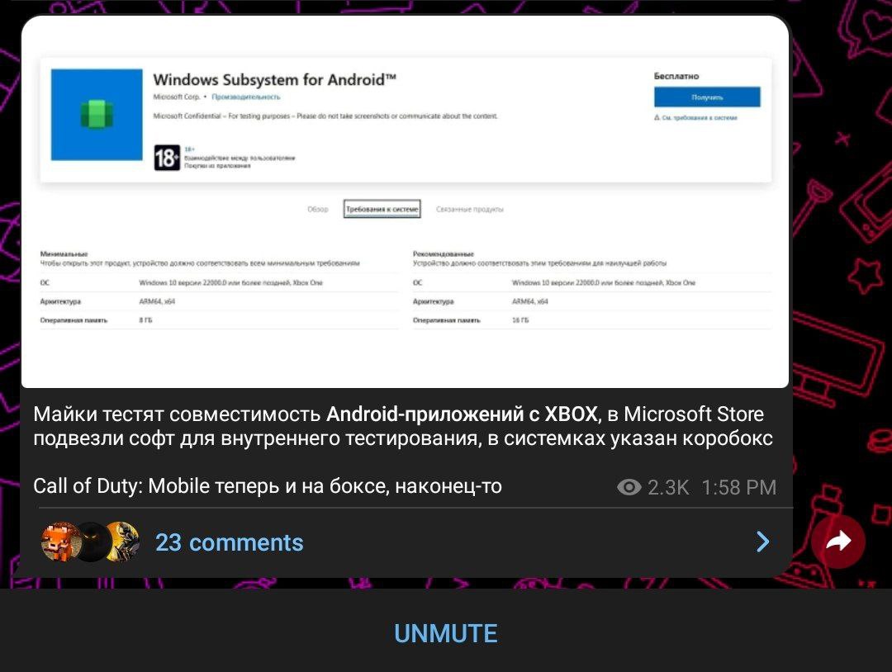Click the 16 ГБ recommended memory value
This screenshot has height=672, width=892.
pos(520,320)
